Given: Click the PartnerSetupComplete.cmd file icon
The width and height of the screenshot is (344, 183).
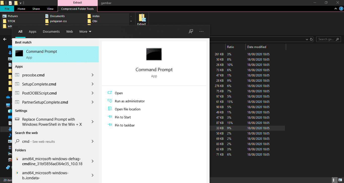Looking at the screenshot, I should (x=17, y=102).
